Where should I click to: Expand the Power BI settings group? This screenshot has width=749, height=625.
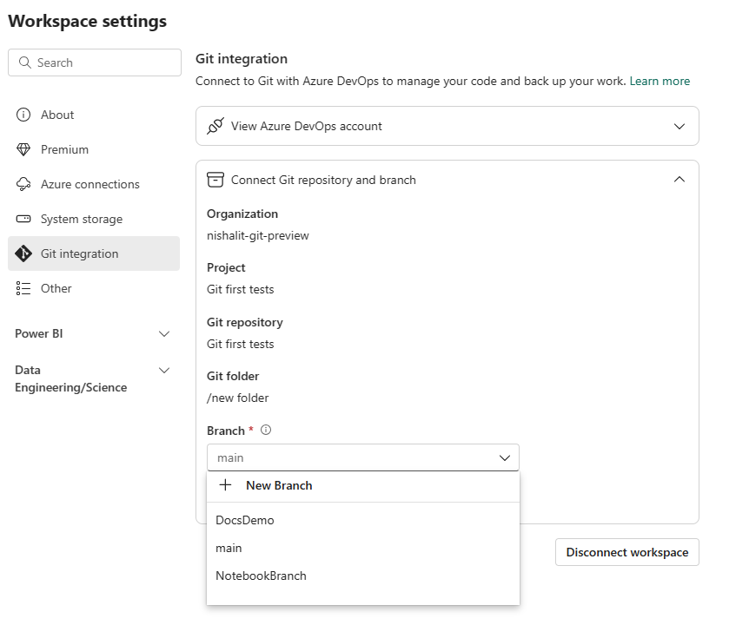[164, 333]
